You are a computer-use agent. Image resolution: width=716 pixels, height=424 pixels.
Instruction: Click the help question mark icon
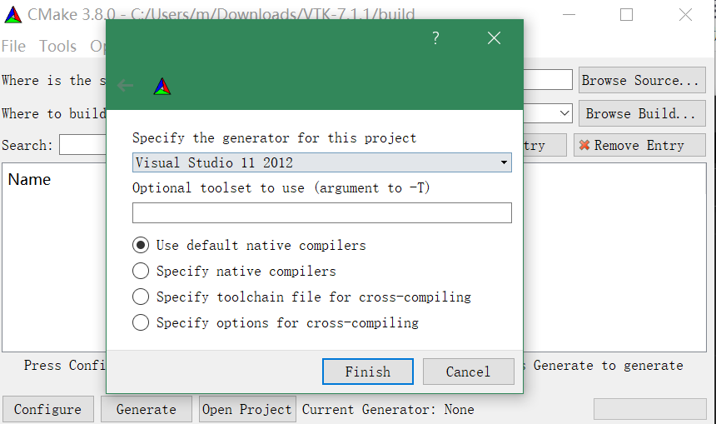[435, 38]
